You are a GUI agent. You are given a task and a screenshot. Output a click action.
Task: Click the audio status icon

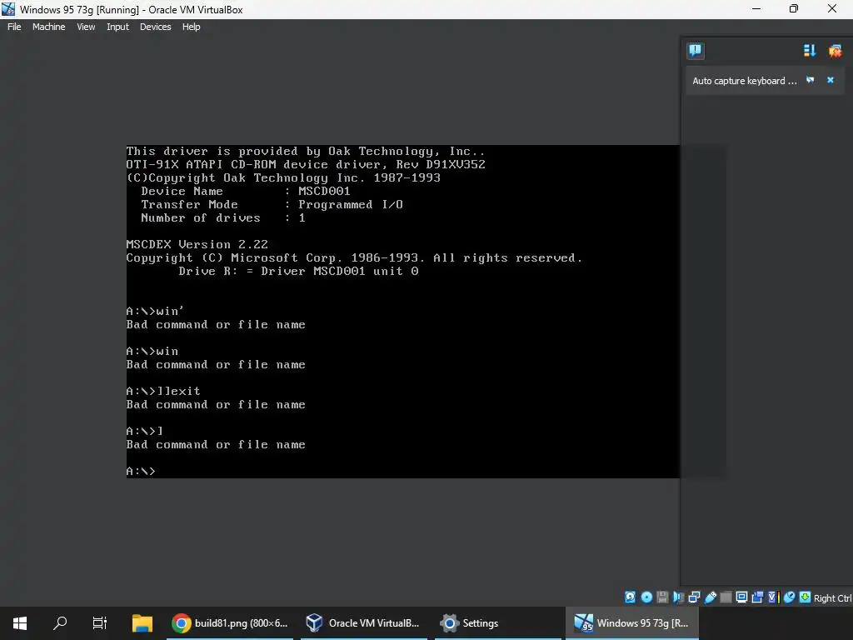[678, 597]
